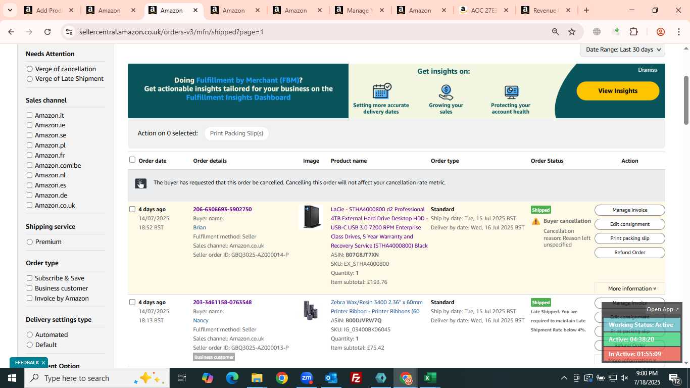Open a new browser tab
The width and height of the screenshot is (690, 388).
click(586, 10)
